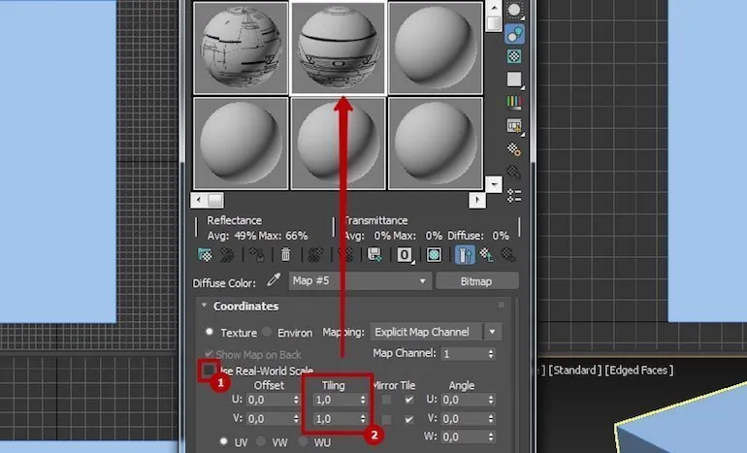Image resolution: width=747 pixels, height=453 pixels.
Task: Uncheck the U Tile checkbox
Action: tap(408, 400)
